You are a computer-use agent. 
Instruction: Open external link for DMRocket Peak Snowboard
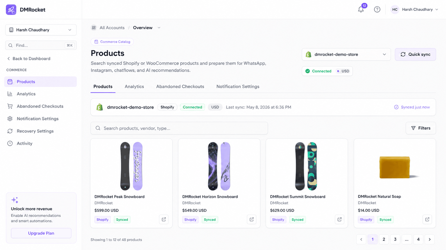tap(164, 219)
